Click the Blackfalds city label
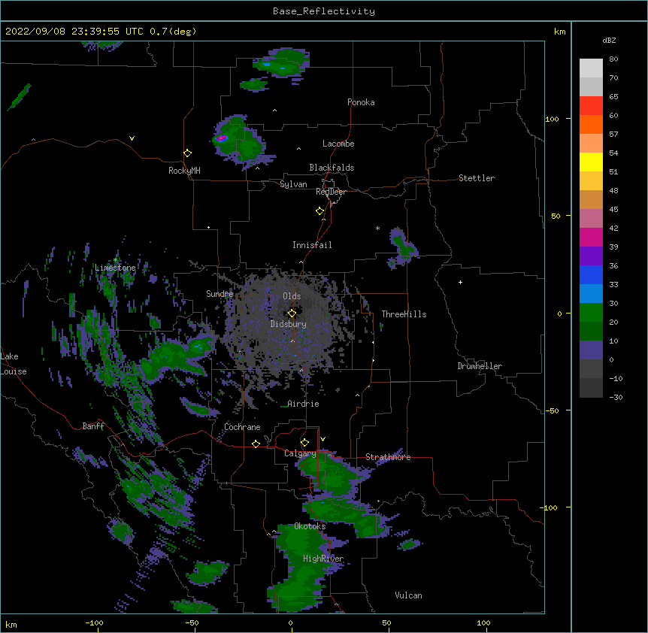Screen dimensions: 648x633 click(332, 168)
